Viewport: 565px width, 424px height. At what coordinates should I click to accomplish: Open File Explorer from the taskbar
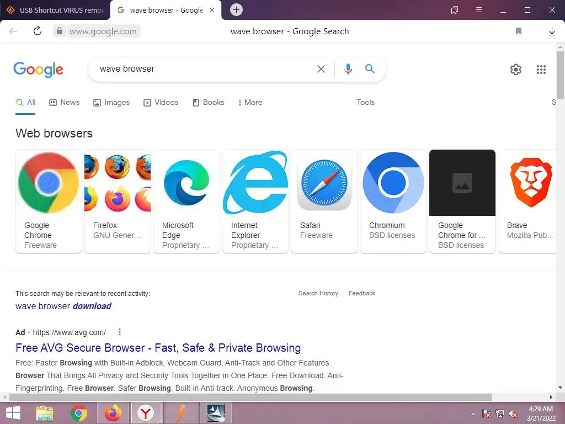(x=44, y=413)
